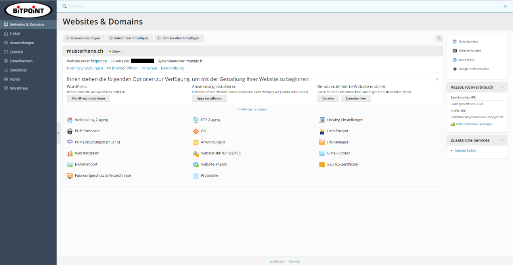Viewport: 513px width, 265px height.
Task: Click the Datenbanken icon in right panel
Action: 454,42
